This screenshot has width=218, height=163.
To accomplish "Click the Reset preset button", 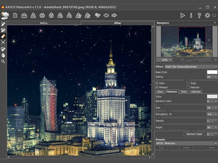I will coord(211,147).
